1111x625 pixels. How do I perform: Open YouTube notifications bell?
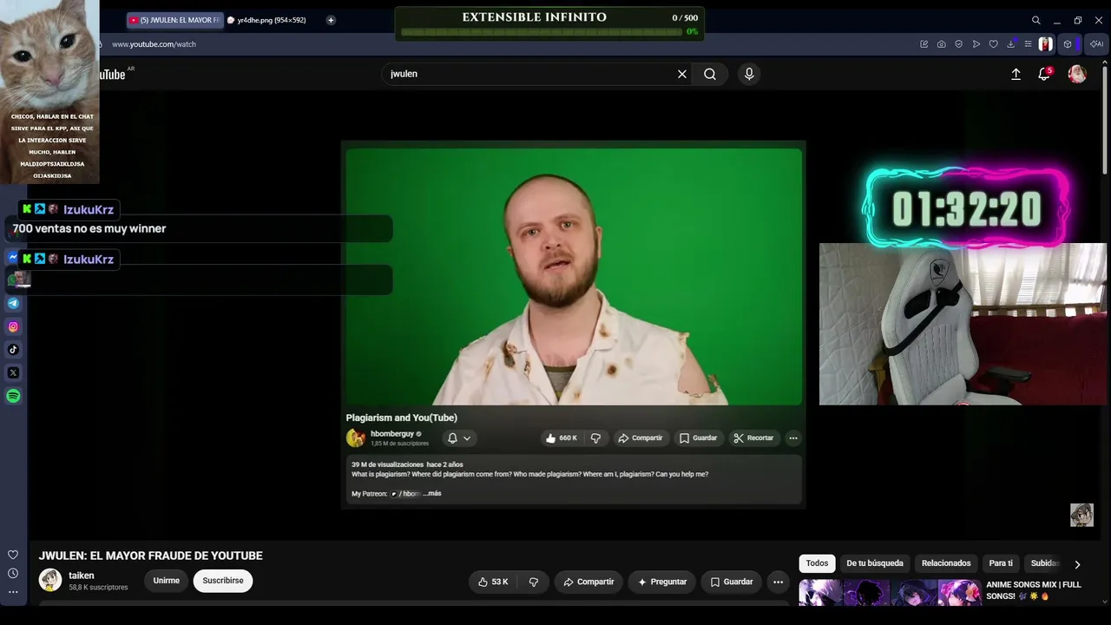(x=1044, y=74)
